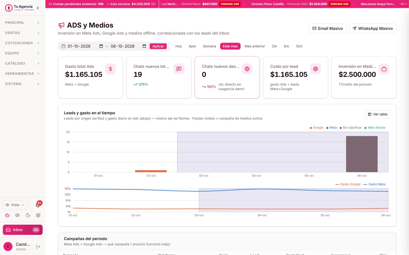
Task: Click the chat icon on Chats nuevos card
Action: [179, 69]
